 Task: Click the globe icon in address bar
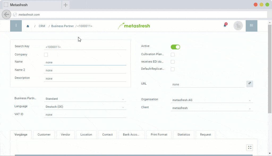15,15
